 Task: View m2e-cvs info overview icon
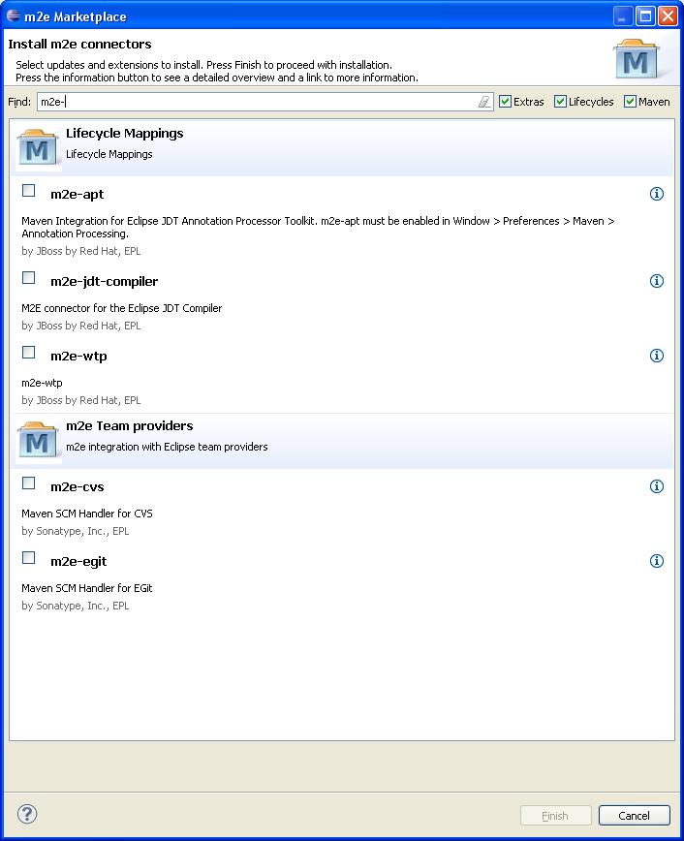656,486
